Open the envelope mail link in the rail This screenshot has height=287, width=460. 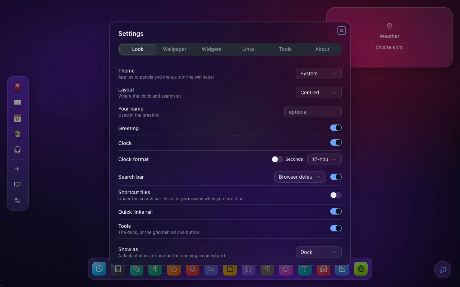coord(17,102)
